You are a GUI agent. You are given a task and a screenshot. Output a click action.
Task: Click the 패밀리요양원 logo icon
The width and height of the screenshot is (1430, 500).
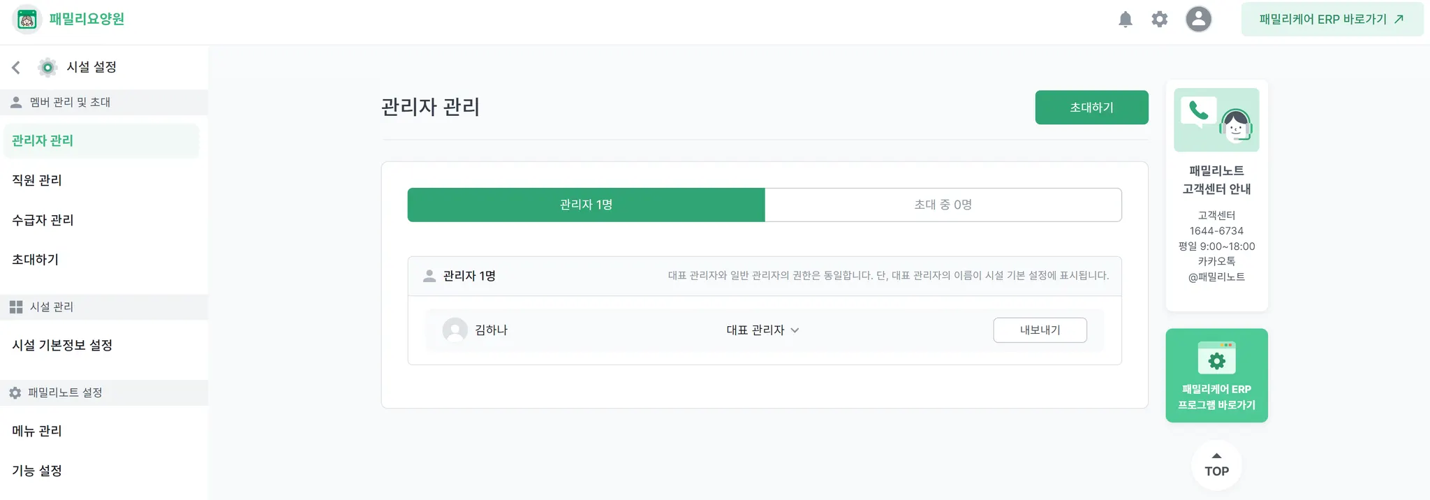pos(27,20)
